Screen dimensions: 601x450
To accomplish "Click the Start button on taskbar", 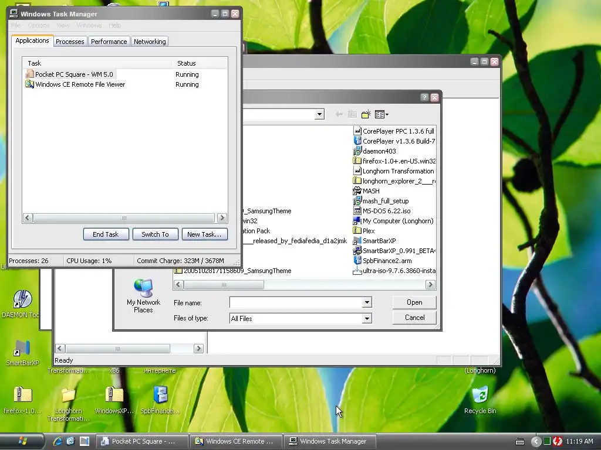I will pos(22,441).
